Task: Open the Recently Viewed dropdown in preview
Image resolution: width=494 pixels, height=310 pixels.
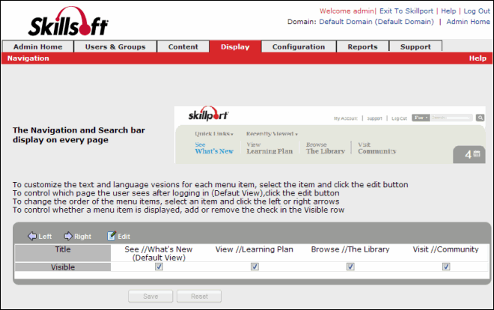Action: 272,133
